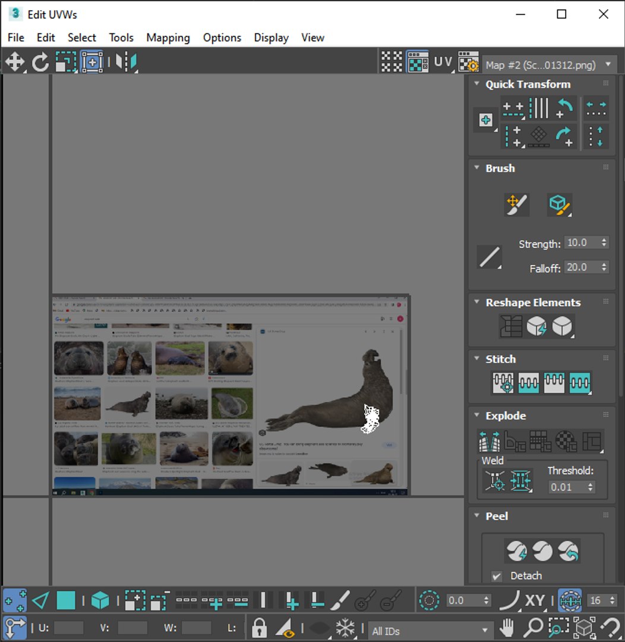Viewport: 625px width, 642px height.
Task: Collapse the Stitch rollout
Action: click(x=476, y=358)
